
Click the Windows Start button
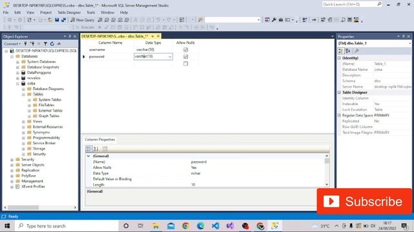[x=7, y=226]
